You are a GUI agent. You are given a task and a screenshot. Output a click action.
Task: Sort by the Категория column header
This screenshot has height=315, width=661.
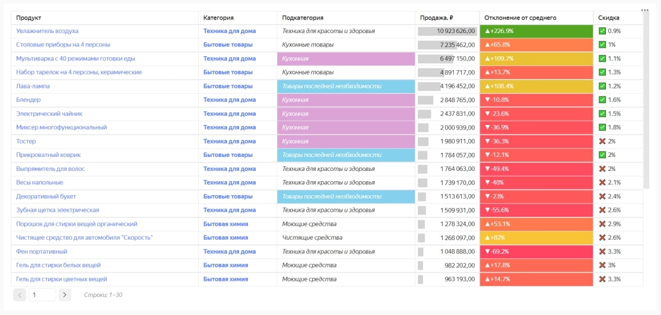(x=218, y=18)
